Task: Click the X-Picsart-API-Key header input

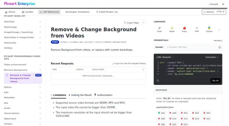Action: click(x=191, y=47)
